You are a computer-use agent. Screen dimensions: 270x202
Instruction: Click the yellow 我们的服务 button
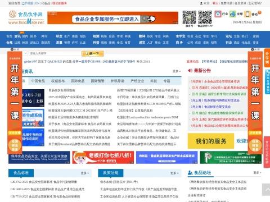coord(211,141)
